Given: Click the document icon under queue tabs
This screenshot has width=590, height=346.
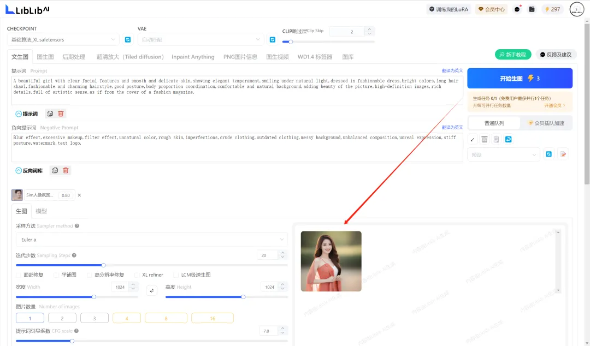Looking at the screenshot, I should 496,140.
